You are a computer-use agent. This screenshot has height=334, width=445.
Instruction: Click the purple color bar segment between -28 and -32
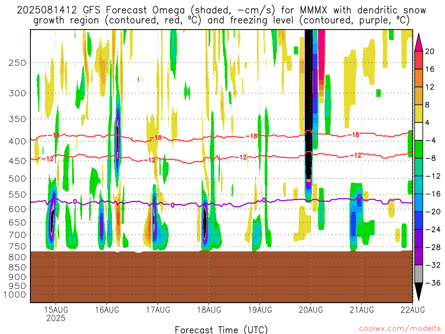coord(418,256)
